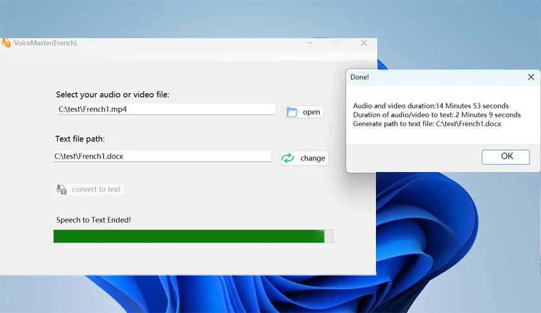Click the green conversion progress bar
The image size is (541, 313).
193,236
